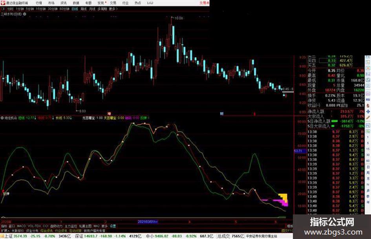Click the 净流入额 row

[336, 111]
